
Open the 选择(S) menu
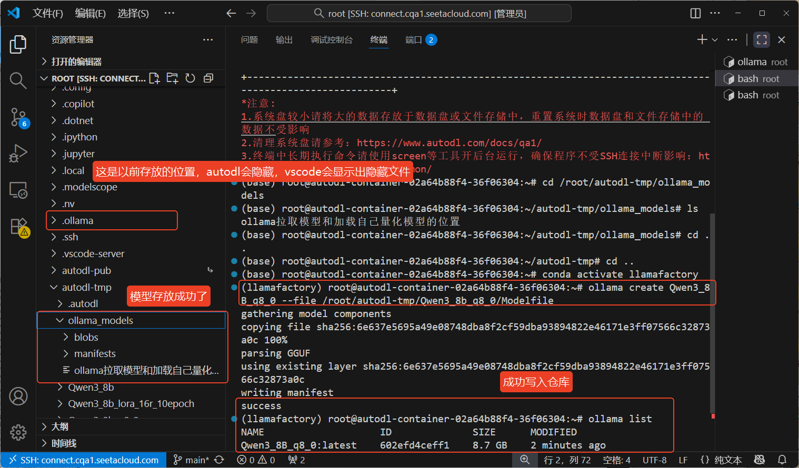pos(133,13)
